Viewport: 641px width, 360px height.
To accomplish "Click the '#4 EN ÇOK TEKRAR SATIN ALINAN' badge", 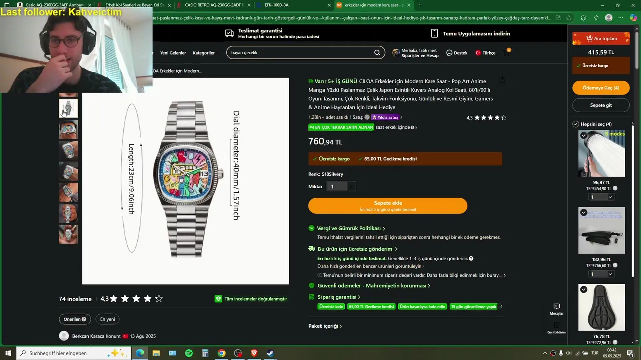I will coord(342,127).
